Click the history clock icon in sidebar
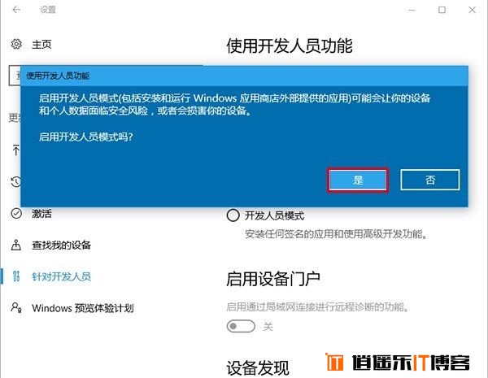The width and height of the screenshot is (488, 378). 16,181
